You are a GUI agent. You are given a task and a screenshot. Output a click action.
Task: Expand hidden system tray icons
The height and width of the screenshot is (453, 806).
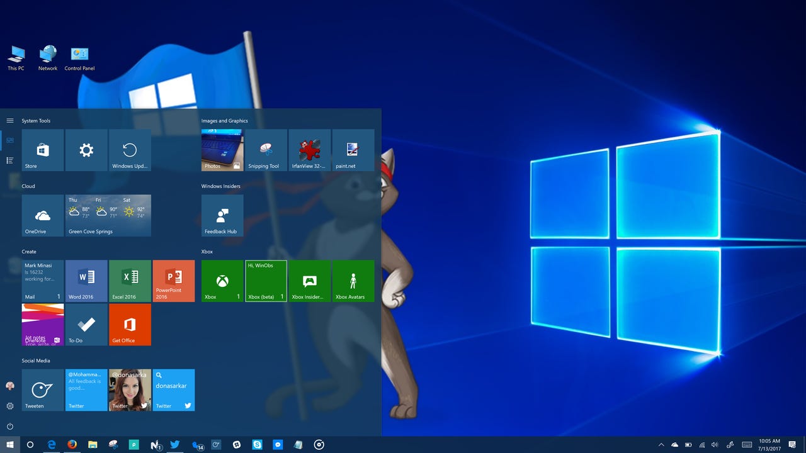click(x=661, y=445)
